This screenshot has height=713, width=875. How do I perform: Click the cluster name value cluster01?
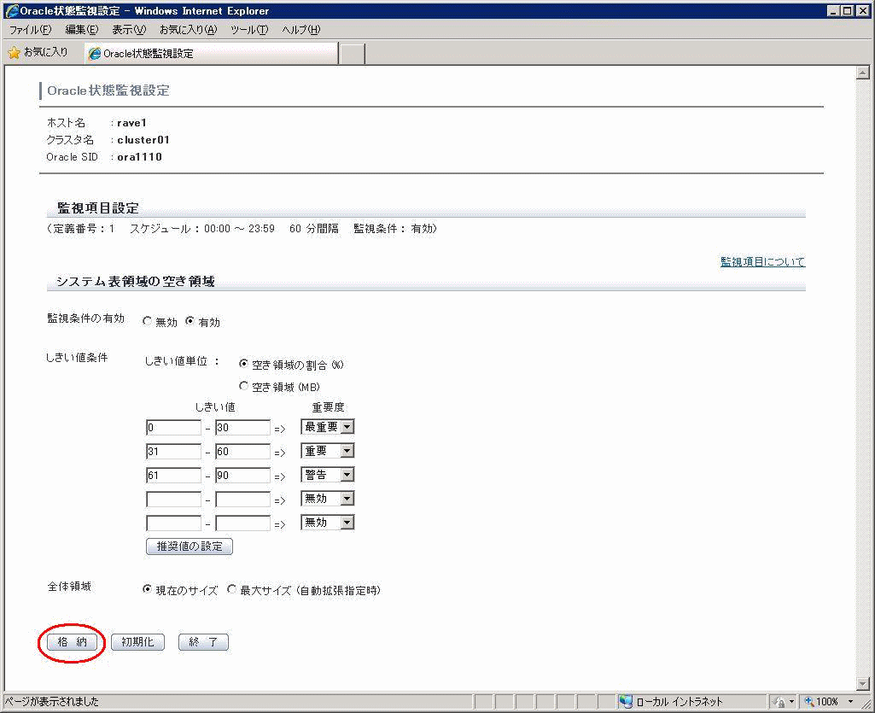[143, 139]
